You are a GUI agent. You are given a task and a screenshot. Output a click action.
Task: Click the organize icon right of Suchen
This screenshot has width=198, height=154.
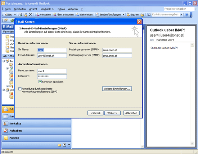tap(142, 15)
